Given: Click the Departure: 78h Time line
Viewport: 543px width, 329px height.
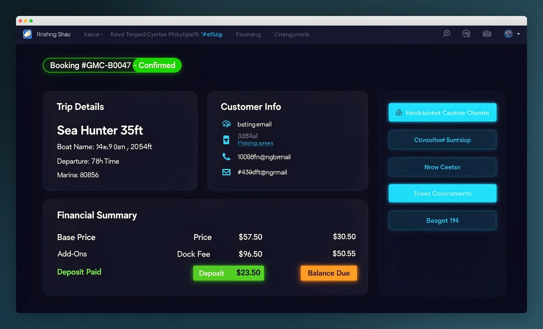Looking at the screenshot, I should 88,161.
